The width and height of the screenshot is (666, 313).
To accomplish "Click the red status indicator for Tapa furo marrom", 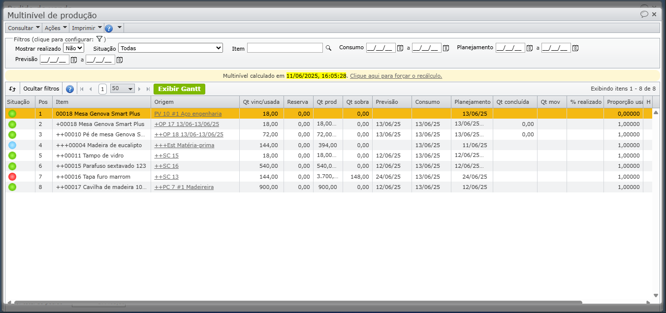I will click(12, 177).
